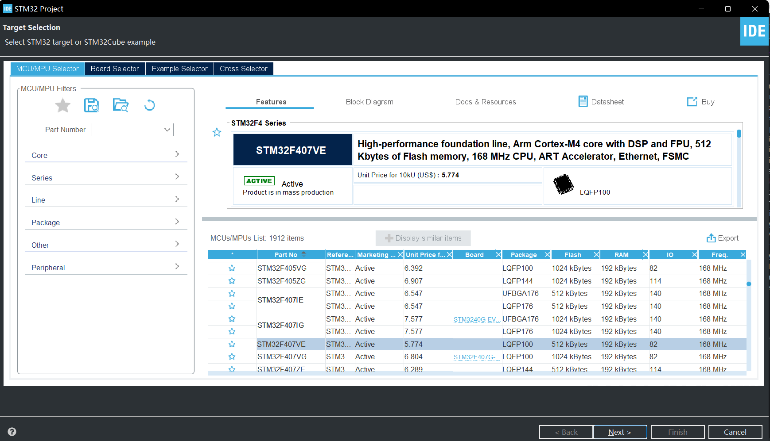The image size is (770, 441).
Task: Toggle favorite star for STM32F407VG row
Action: pos(232,357)
